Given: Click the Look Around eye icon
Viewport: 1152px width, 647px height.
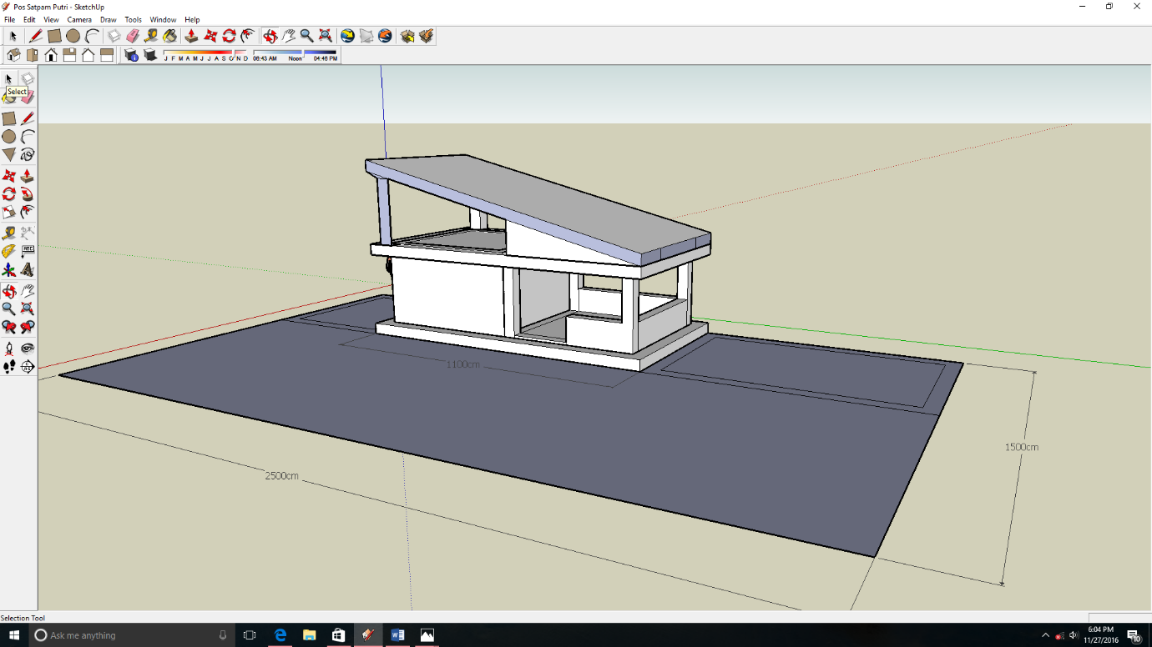Looking at the screenshot, I should click(x=28, y=349).
